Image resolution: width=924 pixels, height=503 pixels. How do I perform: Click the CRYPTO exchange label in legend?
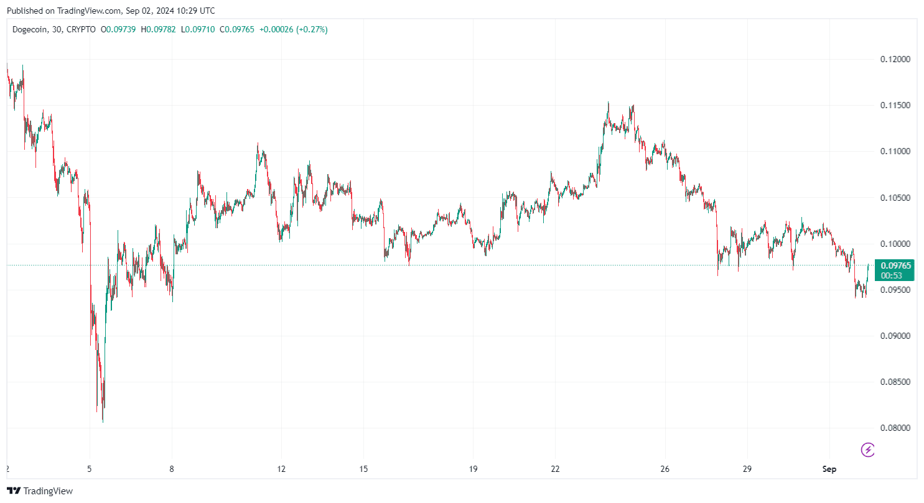(x=81, y=29)
